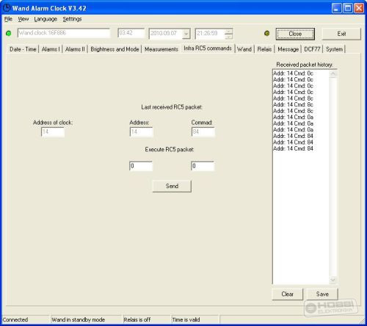Click time field spinner down arrow
This screenshot has height=326, width=367.
(x=228, y=36)
